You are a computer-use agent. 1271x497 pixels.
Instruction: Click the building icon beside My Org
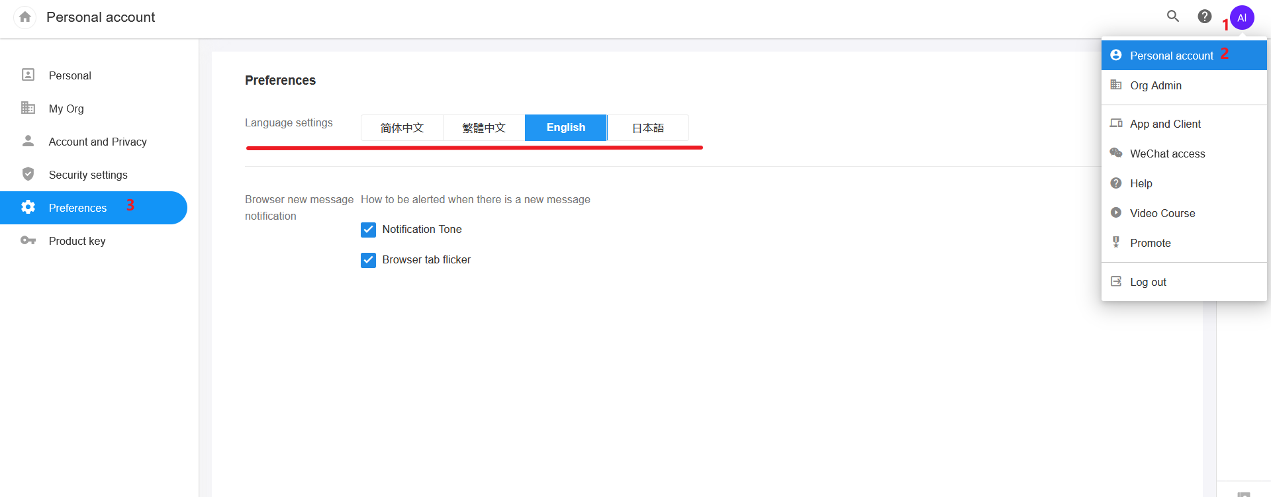28,108
